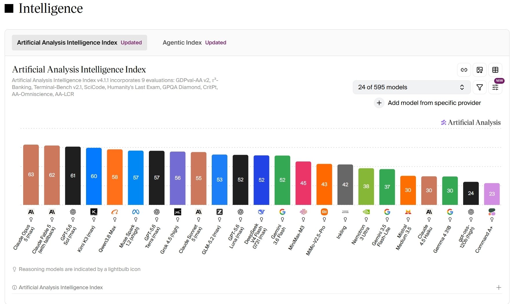513x304 pixels.
Task: Click the NVIDIA logo under Nemotron bar
Action: [x=366, y=212]
